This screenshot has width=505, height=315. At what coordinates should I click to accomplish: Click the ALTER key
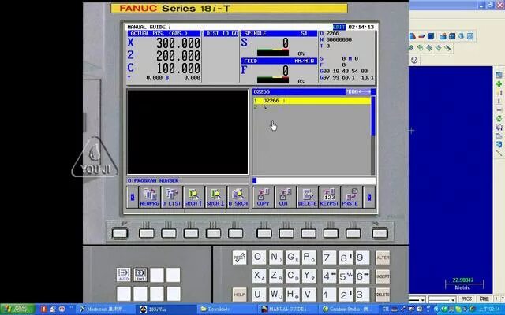(383, 258)
